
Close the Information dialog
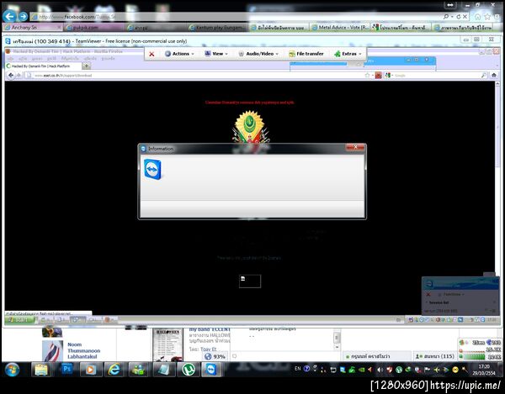coord(355,147)
